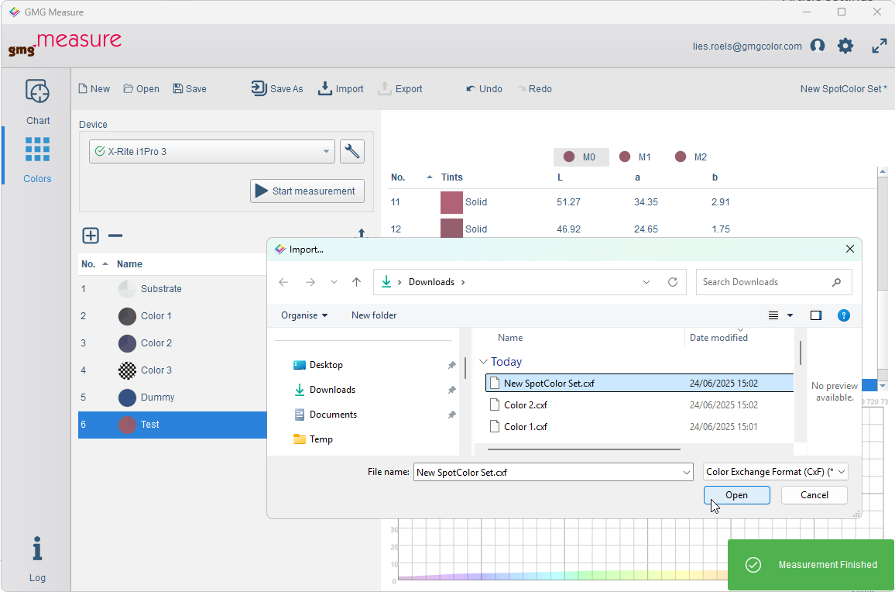Click the Start measurement button
Screen dimensions: 895x592
pyautogui.click(x=307, y=191)
